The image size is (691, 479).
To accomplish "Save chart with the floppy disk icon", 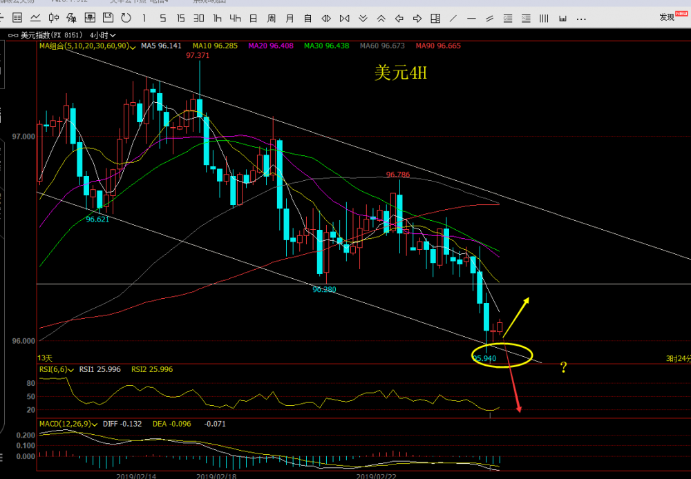I will (x=108, y=18).
